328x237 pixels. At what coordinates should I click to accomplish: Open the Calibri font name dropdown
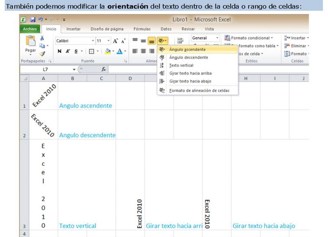point(93,41)
